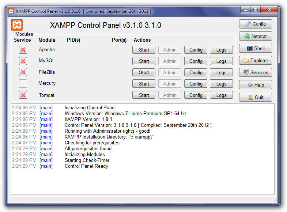Click the 'Windows Version' log line
287x212 pixels.
click(125, 113)
